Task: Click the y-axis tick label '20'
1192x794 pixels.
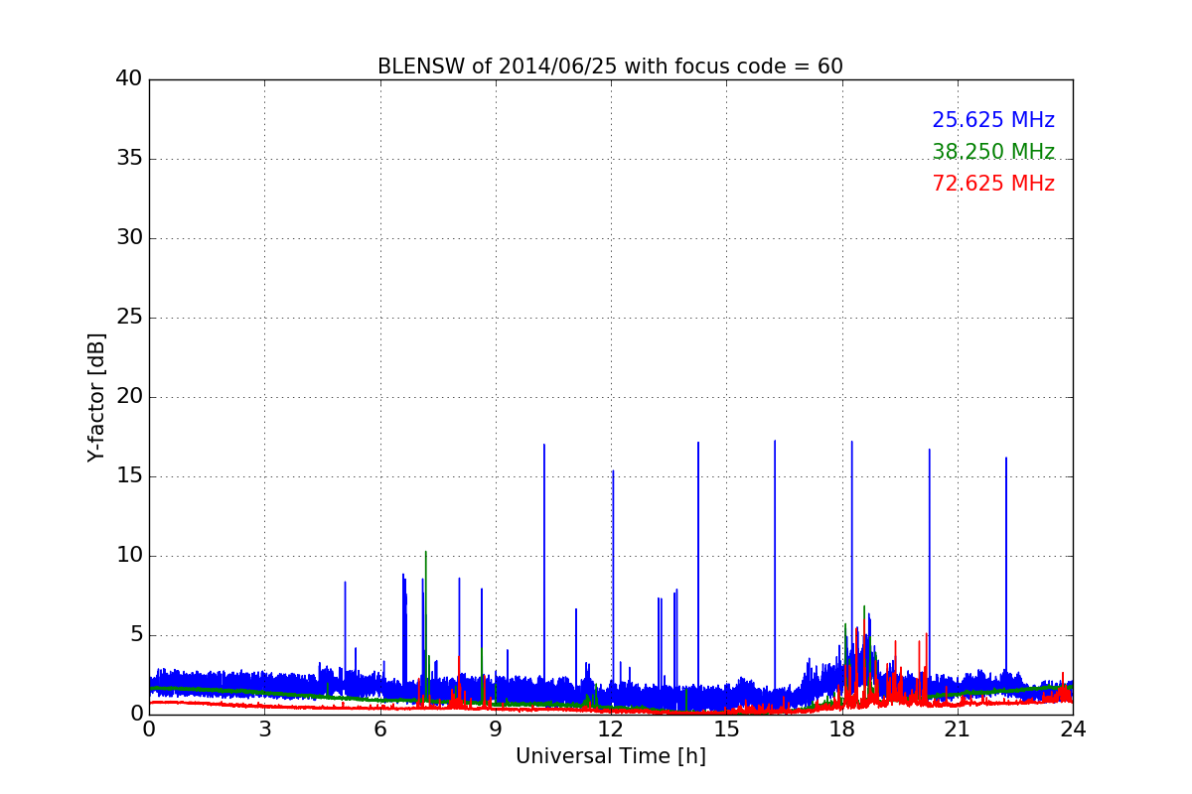Action: [129, 397]
